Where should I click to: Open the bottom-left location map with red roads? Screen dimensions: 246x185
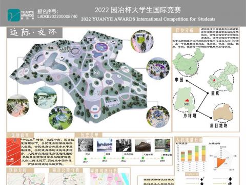coord(26,179)
